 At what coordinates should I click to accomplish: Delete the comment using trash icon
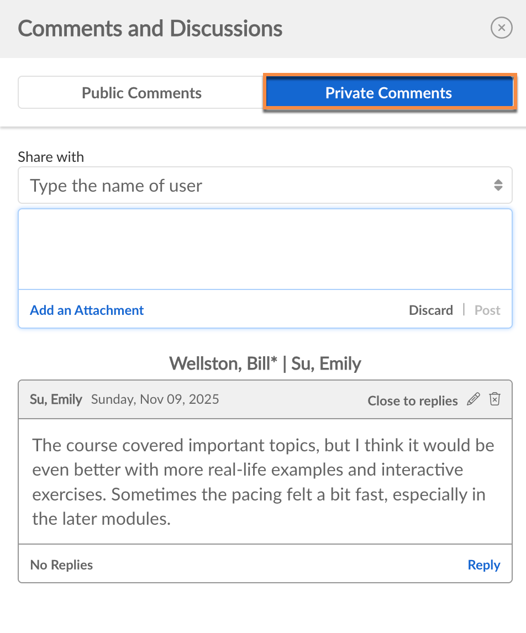pyautogui.click(x=495, y=399)
